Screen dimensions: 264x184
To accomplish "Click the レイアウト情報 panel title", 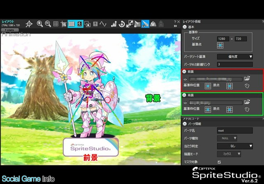I will point(191,21).
